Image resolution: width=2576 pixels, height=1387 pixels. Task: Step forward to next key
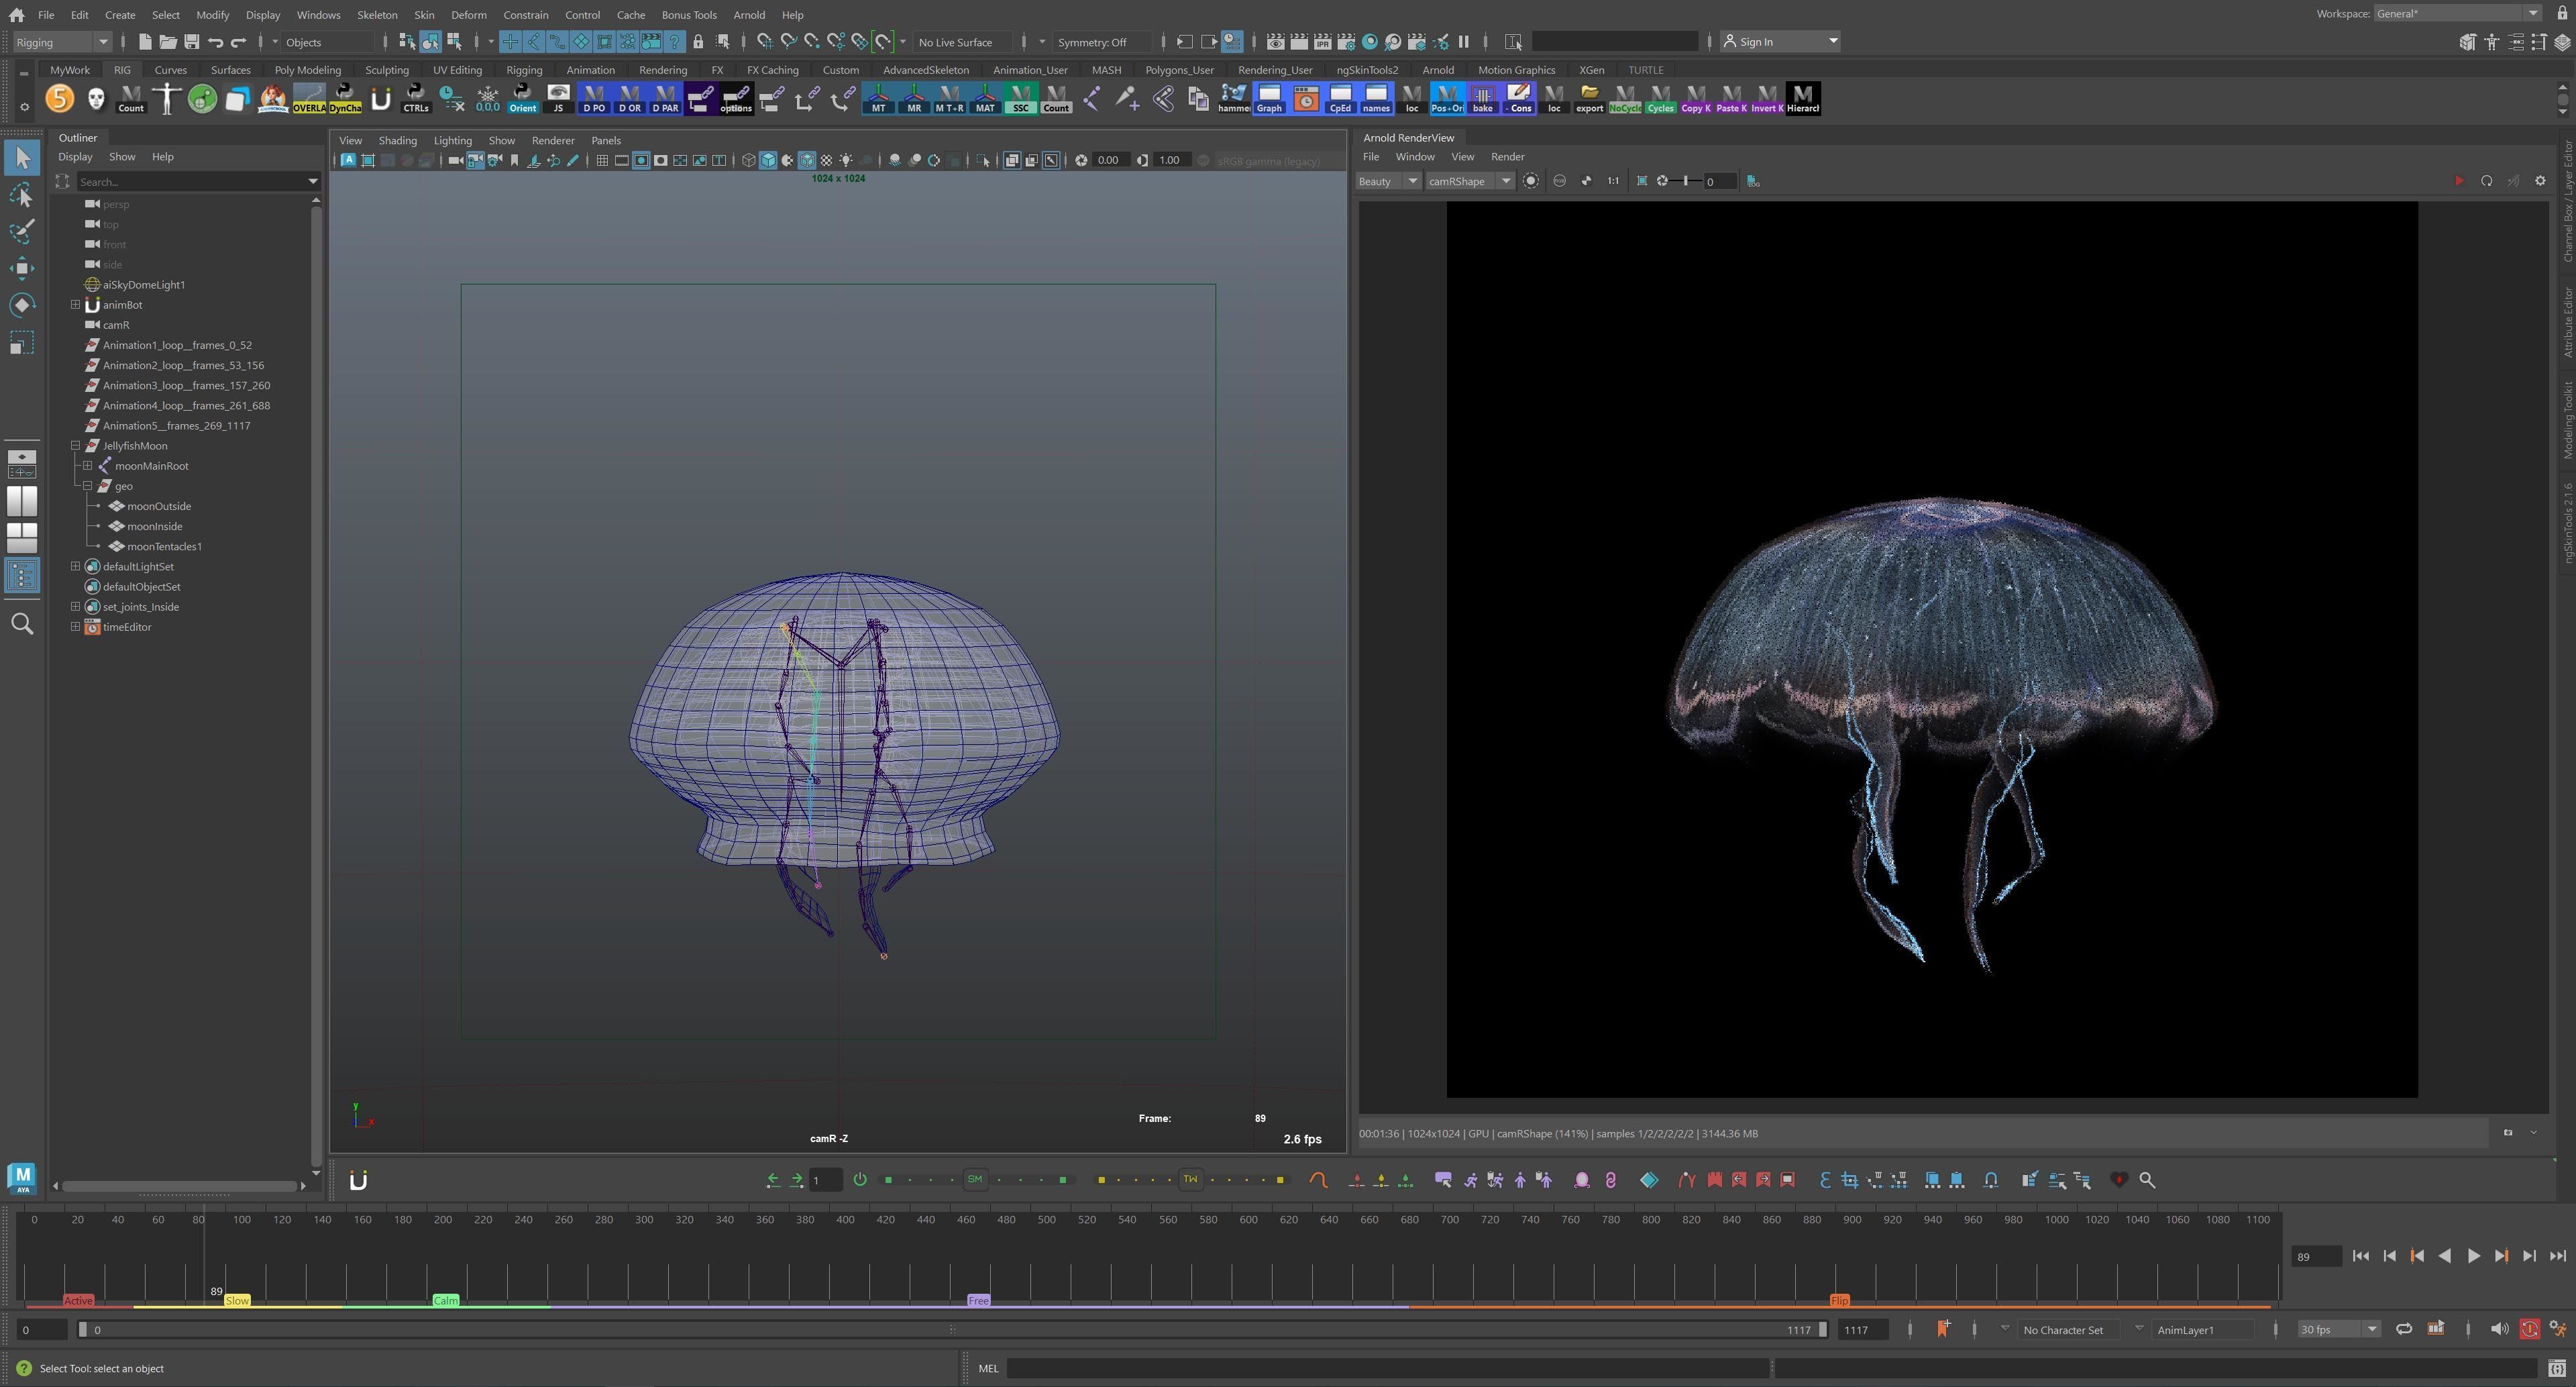pyautogui.click(x=2501, y=1256)
